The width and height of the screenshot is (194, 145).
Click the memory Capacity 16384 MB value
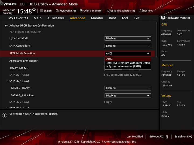click(x=167, y=86)
